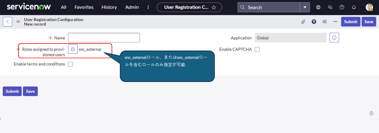Click the globe scope picker icon
379x133 pixels.
318,7
